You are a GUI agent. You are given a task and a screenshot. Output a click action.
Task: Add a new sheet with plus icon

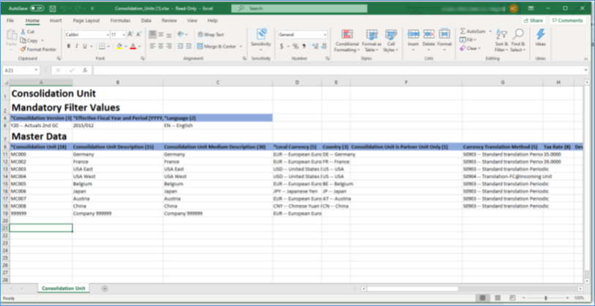tap(105, 288)
